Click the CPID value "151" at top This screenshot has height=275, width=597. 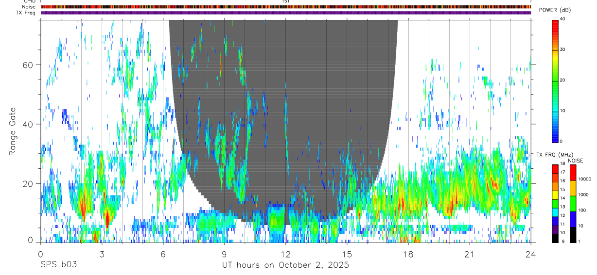[286, 1]
